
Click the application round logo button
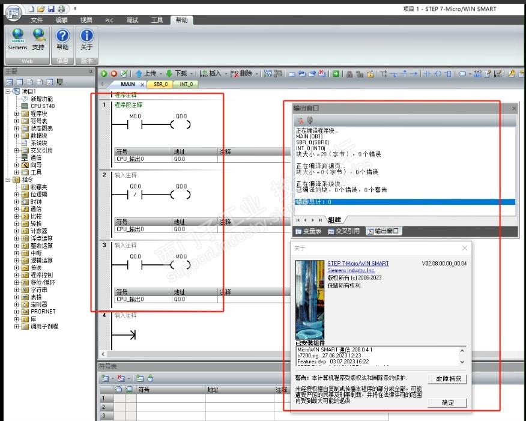(13, 13)
